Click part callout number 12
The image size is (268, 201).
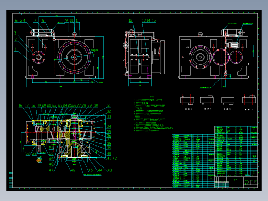(x=130, y=20)
